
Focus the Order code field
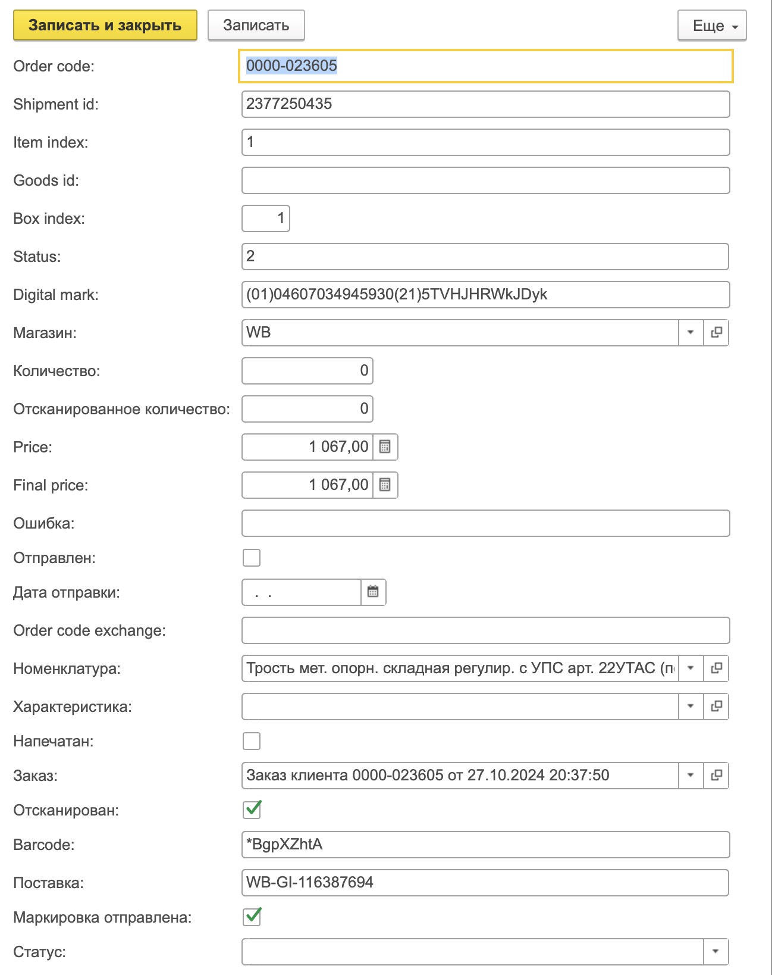click(486, 66)
